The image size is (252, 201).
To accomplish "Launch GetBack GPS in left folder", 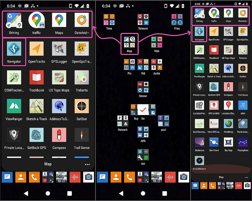I will [x=36, y=135].
